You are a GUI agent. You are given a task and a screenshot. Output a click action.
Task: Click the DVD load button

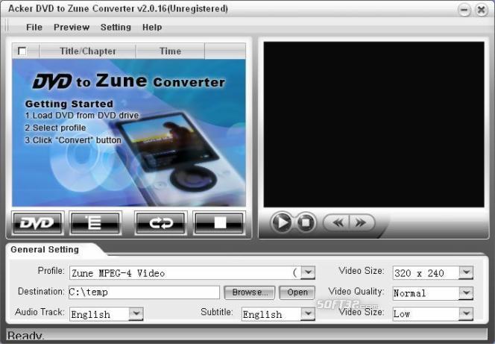[x=38, y=223]
